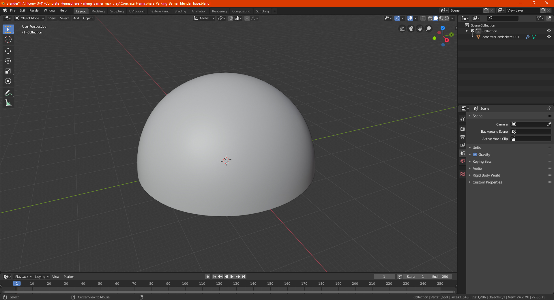Jump to next keyframe
The image size is (554, 300).
pos(237,277)
